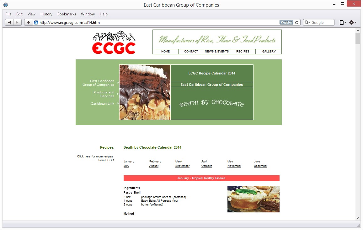Click the 'Method' heading

(129, 214)
